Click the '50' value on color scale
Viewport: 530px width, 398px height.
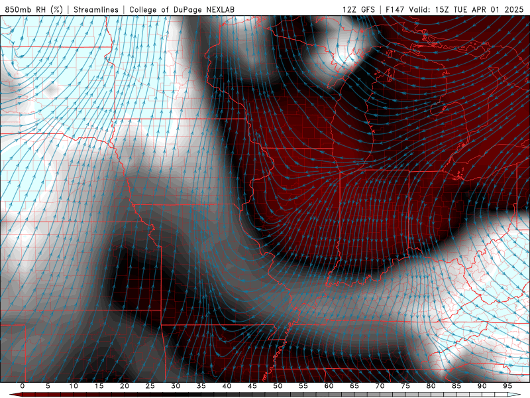(x=278, y=386)
